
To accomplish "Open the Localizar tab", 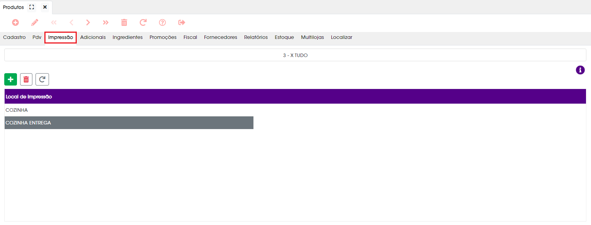I will click(341, 37).
